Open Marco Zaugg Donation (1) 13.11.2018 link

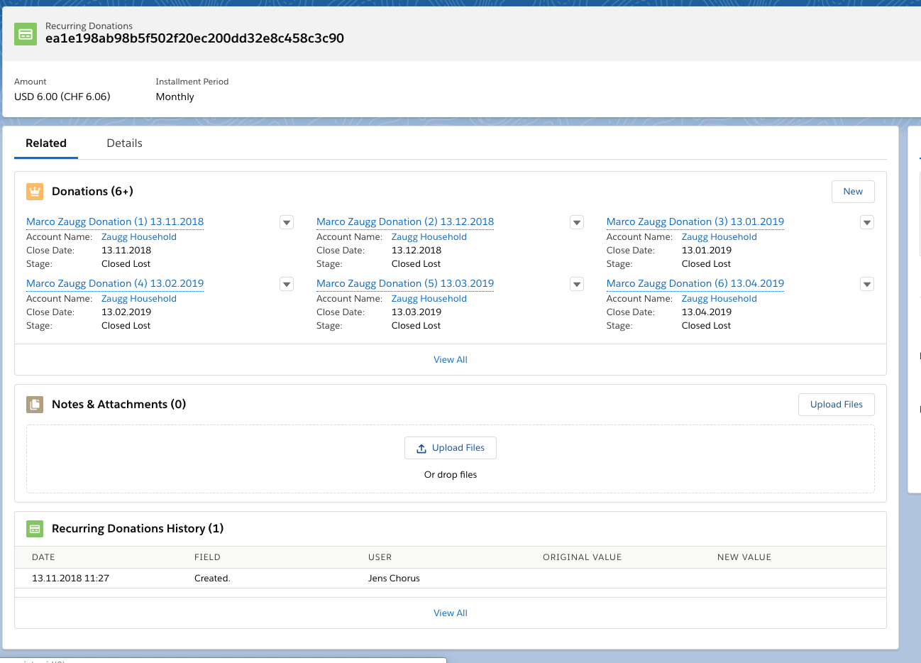click(x=115, y=222)
